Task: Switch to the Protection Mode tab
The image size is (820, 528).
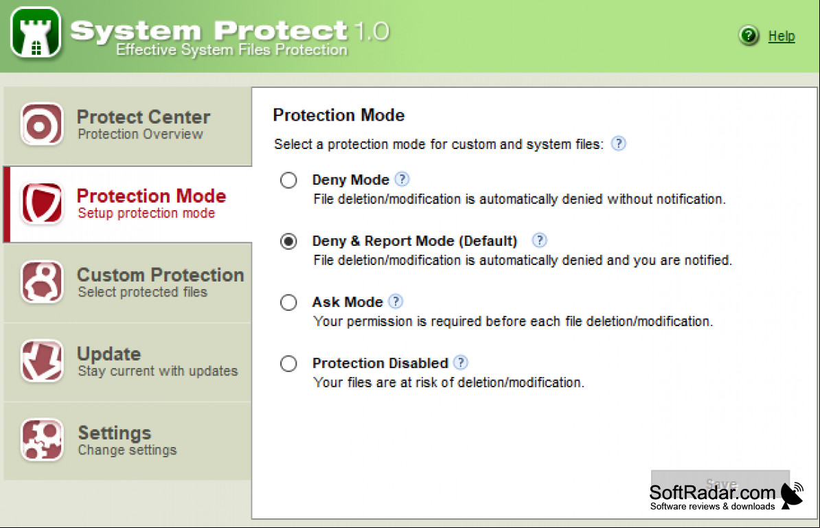Action: [128, 205]
